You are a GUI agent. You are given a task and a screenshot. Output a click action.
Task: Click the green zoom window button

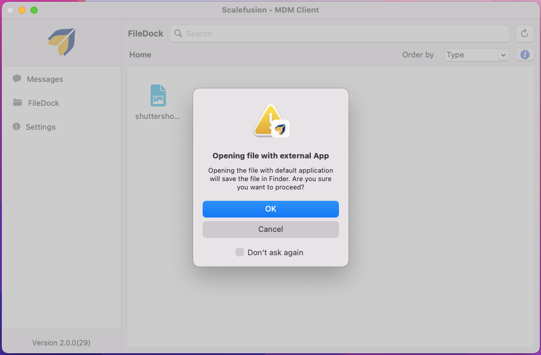34,10
